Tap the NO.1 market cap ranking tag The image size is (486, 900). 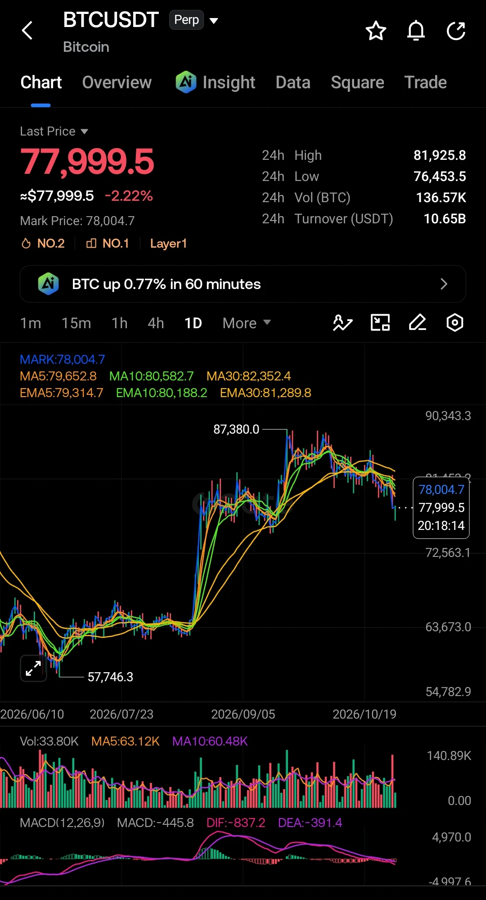pos(108,244)
